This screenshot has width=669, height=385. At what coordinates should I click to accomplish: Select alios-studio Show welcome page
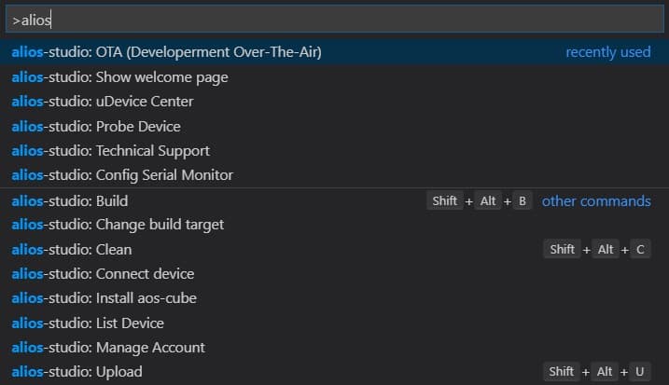click(x=119, y=76)
